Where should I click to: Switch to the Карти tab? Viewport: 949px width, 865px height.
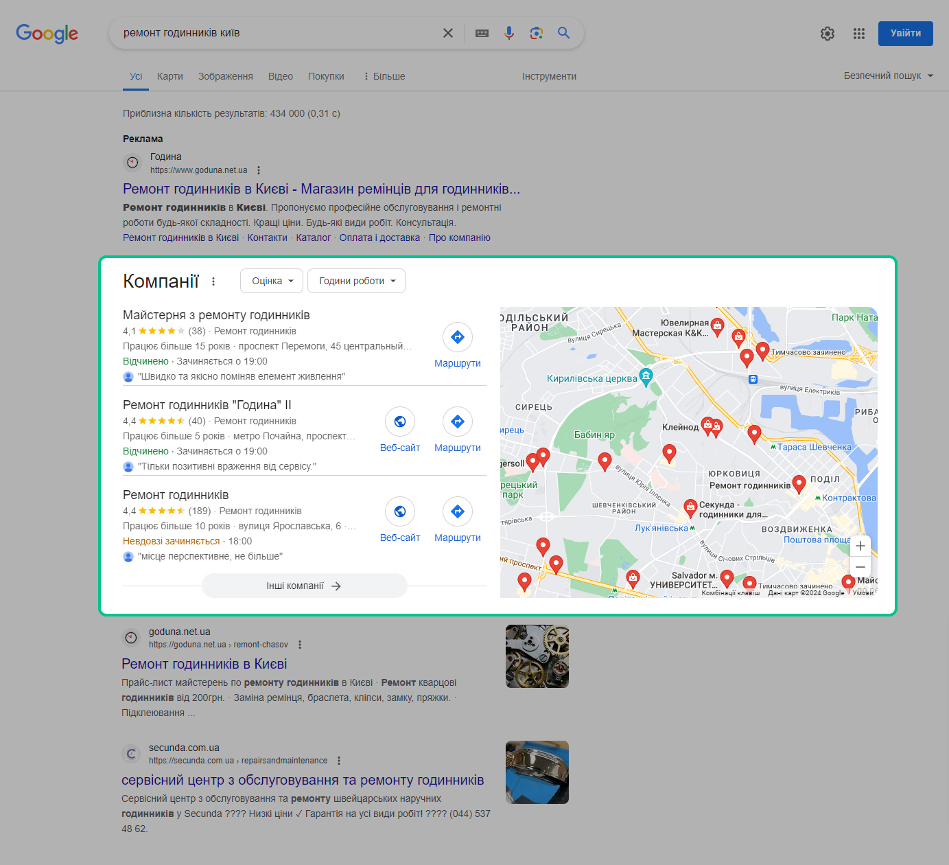[x=170, y=76]
